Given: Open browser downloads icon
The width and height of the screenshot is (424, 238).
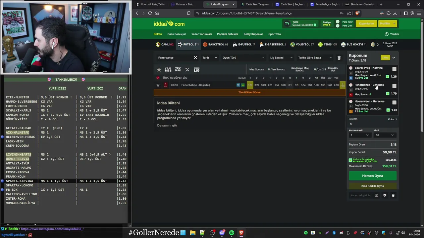Looking at the screenshot, I should click(x=395, y=13).
